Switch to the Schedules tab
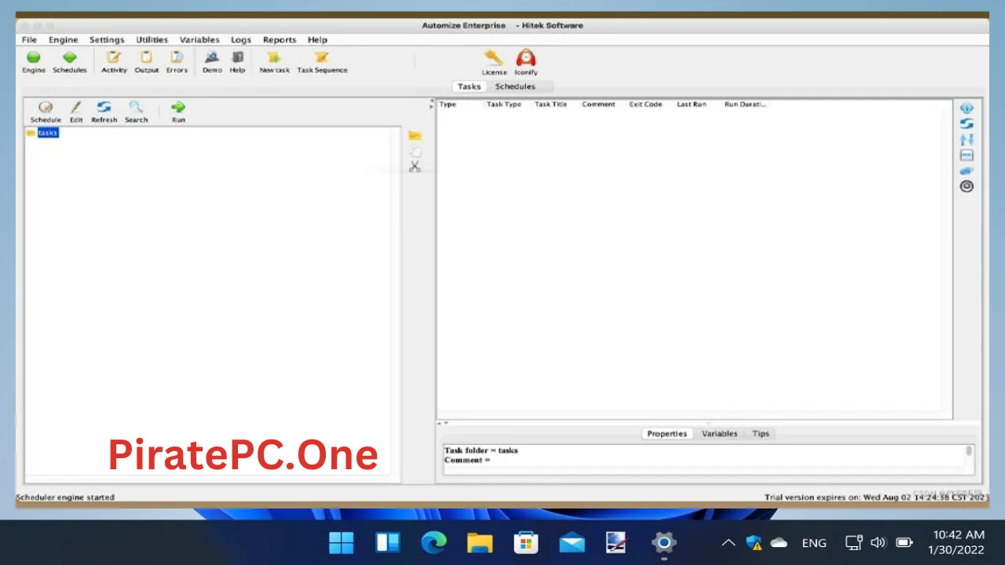Screen dimensions: 1005x565 pyautogui.click(x=515, y=86)
